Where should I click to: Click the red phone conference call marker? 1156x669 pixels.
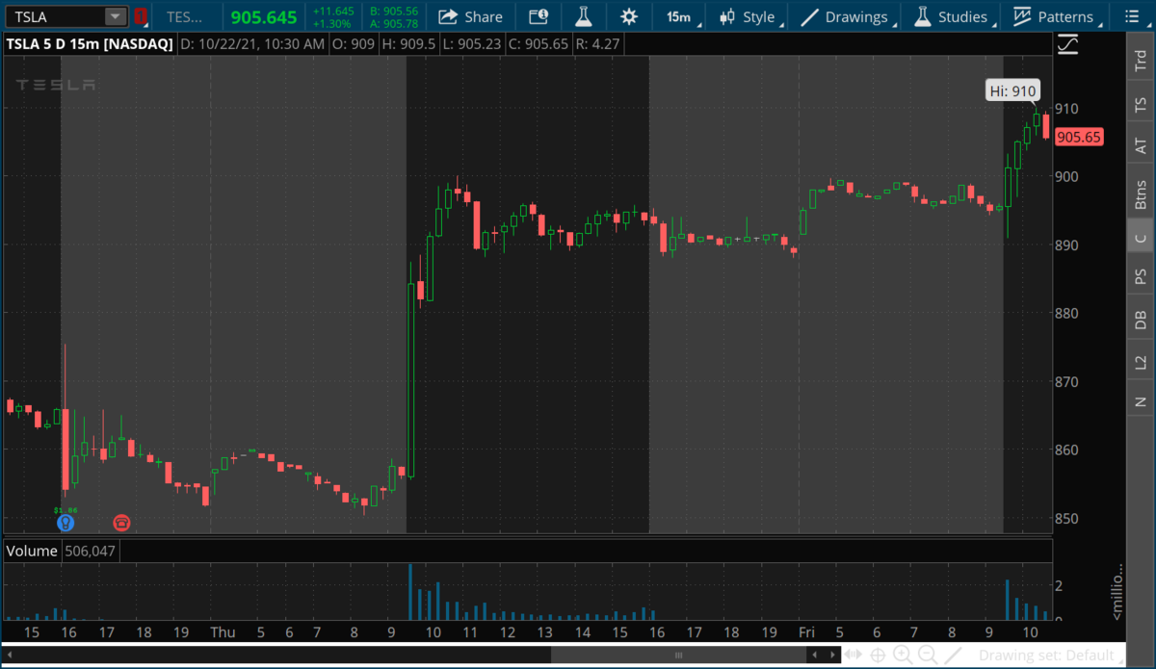121,523
